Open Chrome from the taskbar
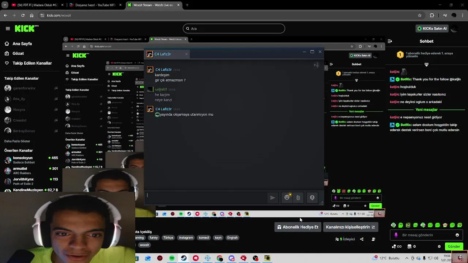Image resolution: width=468 pixels, height=263 pixels. coord(219,258)
